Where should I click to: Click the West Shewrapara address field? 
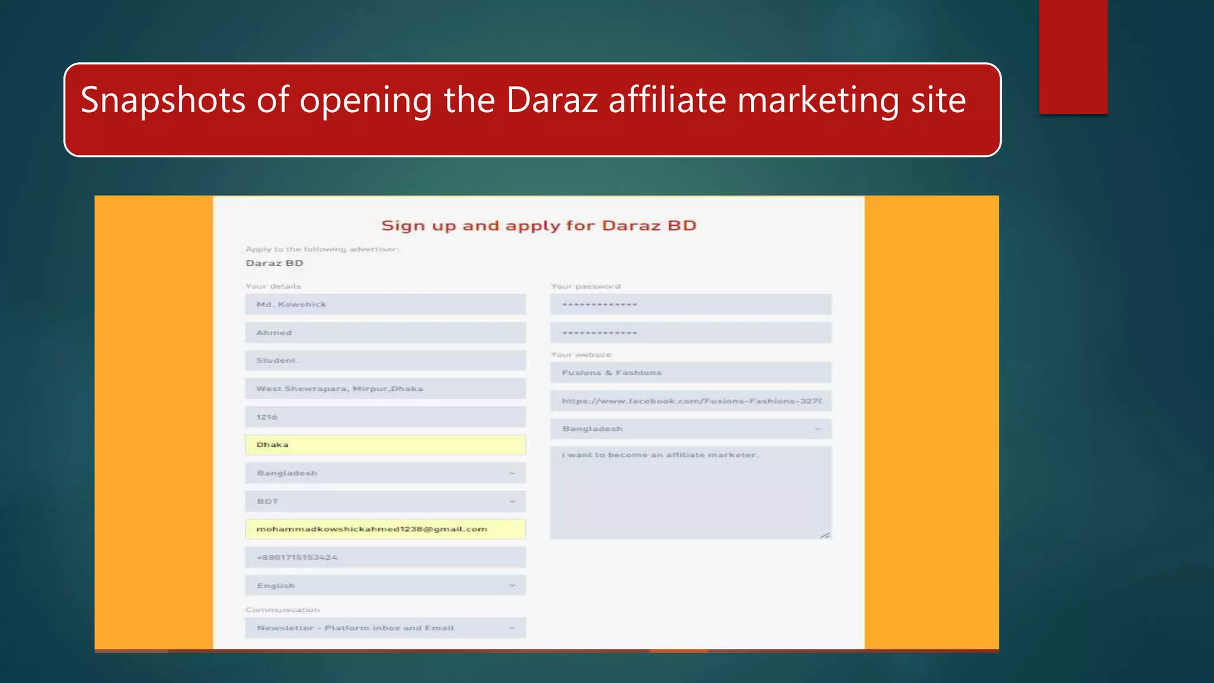[385, 389]
